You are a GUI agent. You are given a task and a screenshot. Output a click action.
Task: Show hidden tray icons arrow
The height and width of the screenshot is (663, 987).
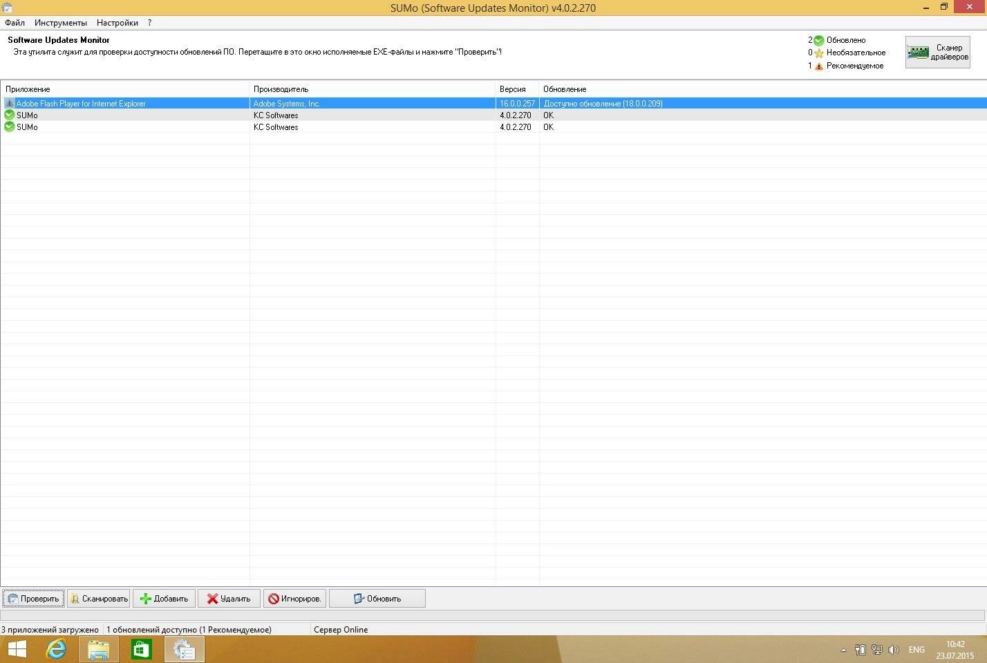[843, 650]
